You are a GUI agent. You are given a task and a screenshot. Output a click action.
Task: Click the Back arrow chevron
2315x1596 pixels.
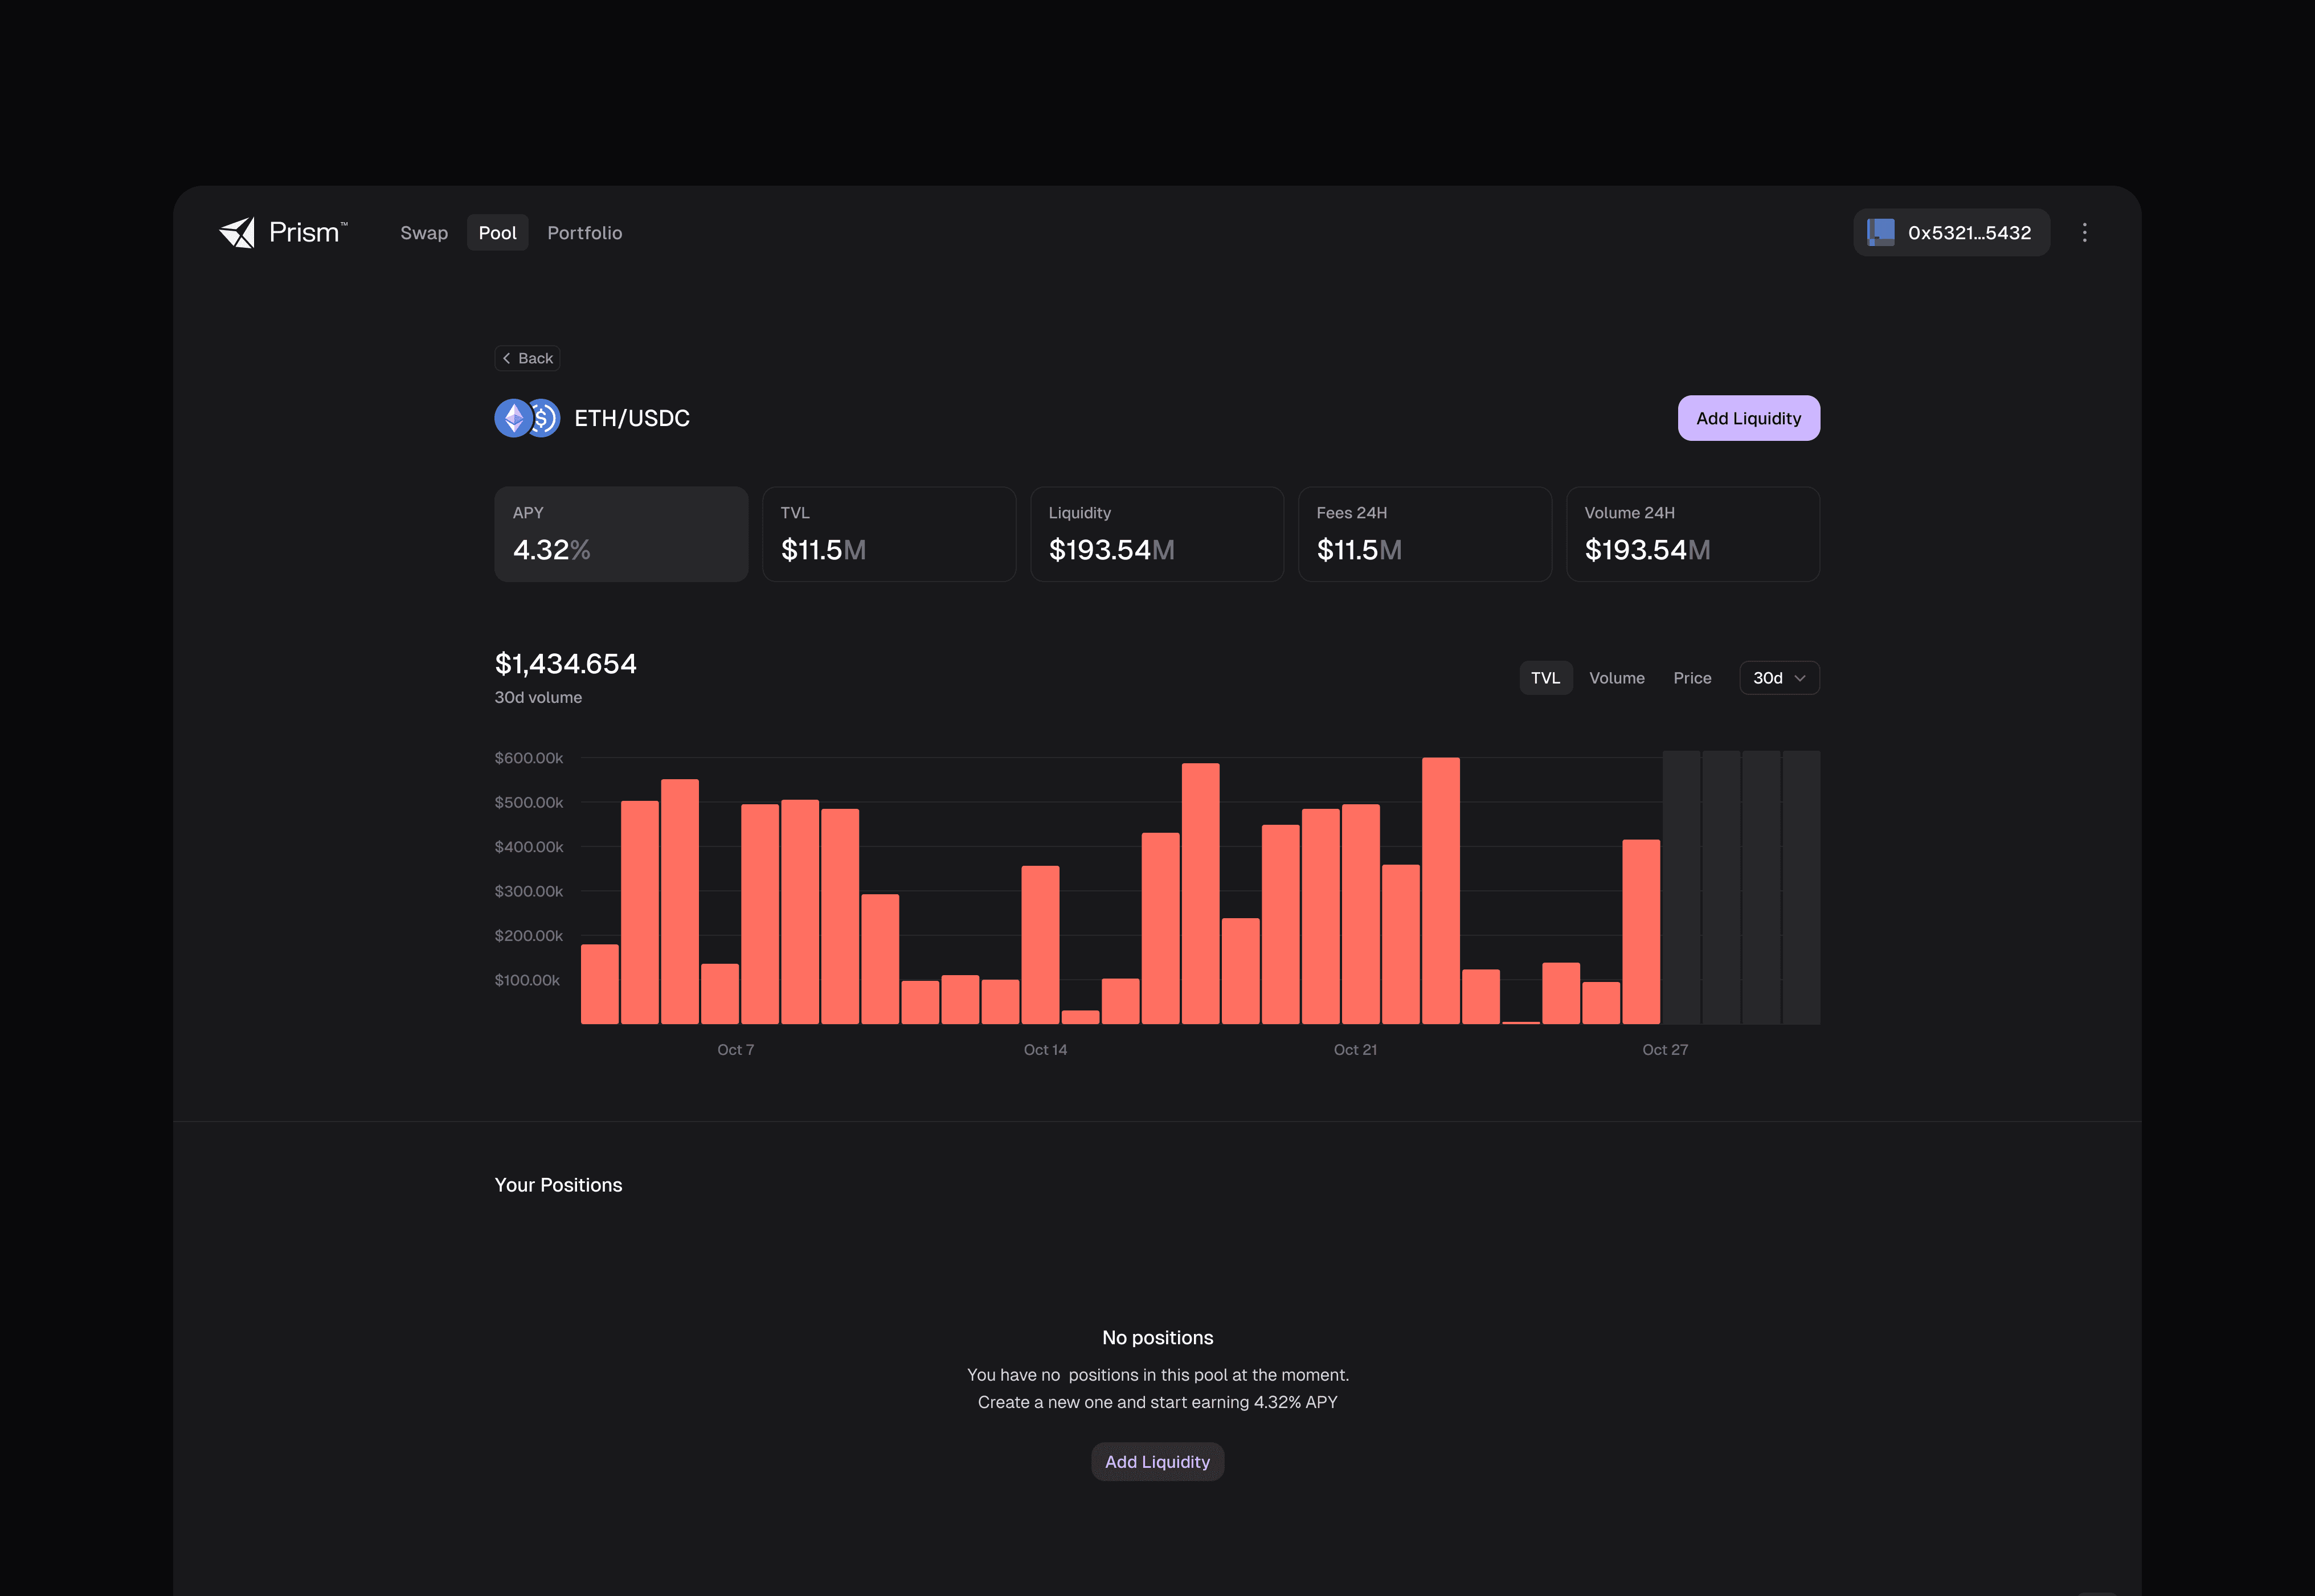pos(507,358)
